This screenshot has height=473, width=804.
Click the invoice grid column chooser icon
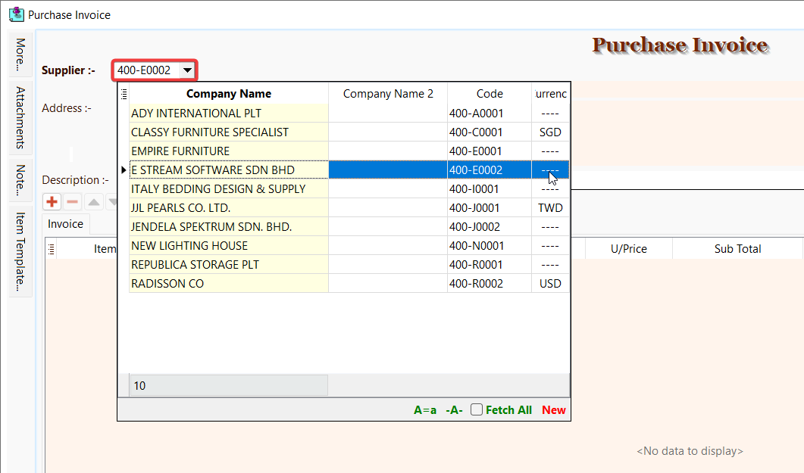(x=52, y=249)
